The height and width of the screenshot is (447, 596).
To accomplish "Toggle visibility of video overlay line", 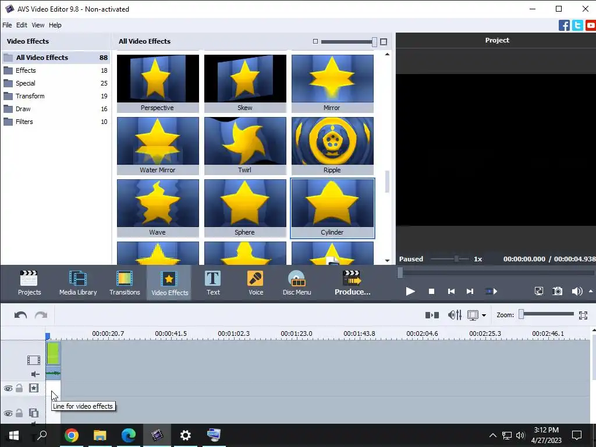I will pos(8,413).
